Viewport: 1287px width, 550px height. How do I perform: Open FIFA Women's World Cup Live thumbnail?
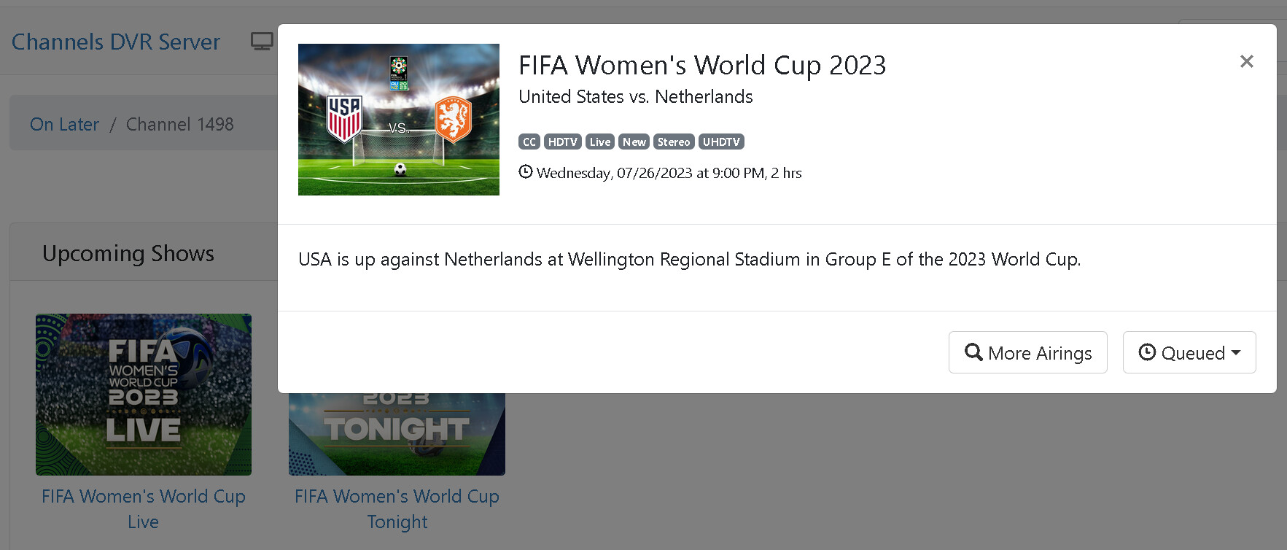144,395
